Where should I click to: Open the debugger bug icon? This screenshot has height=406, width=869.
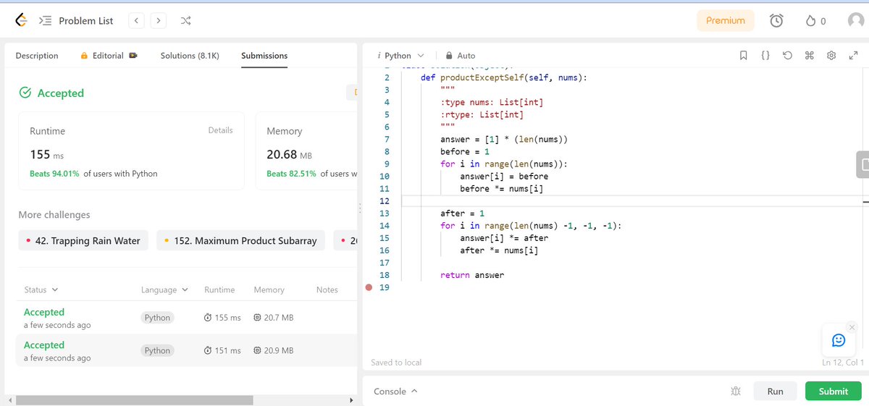click(x=736, y=391)
